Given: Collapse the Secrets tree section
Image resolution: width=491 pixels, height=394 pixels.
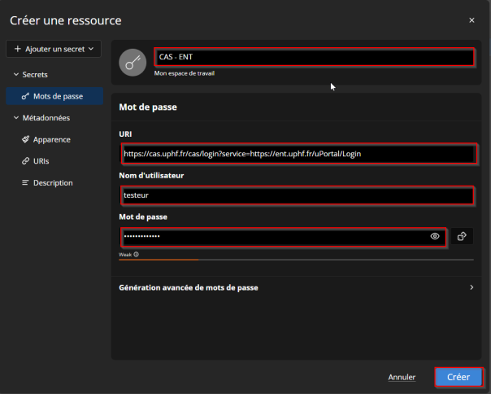Looking at the screenshot, I should coord(16,74).
